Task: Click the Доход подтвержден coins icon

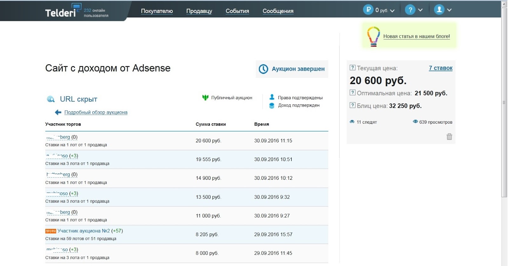Action: [x=272, y=106]
